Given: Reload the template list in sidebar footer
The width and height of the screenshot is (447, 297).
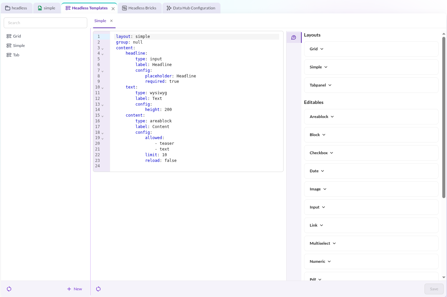Looking at the screenshot, I should 9,289.
